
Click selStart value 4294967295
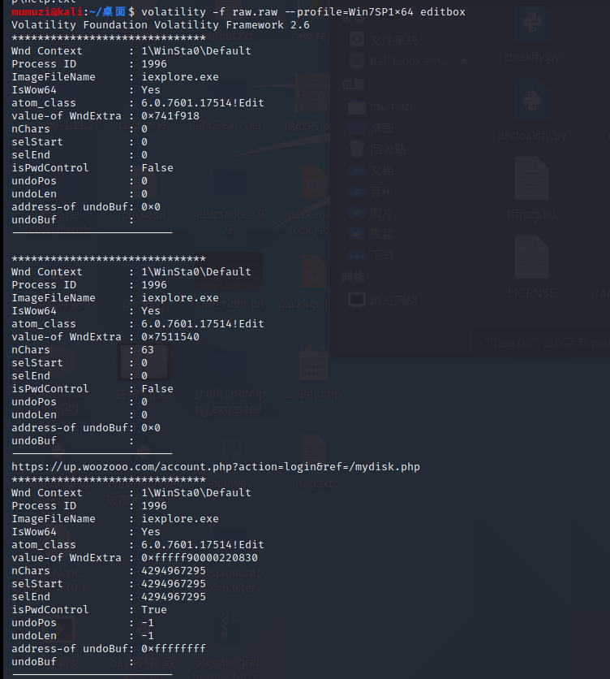pyautogui.click(x=174, y=584)
